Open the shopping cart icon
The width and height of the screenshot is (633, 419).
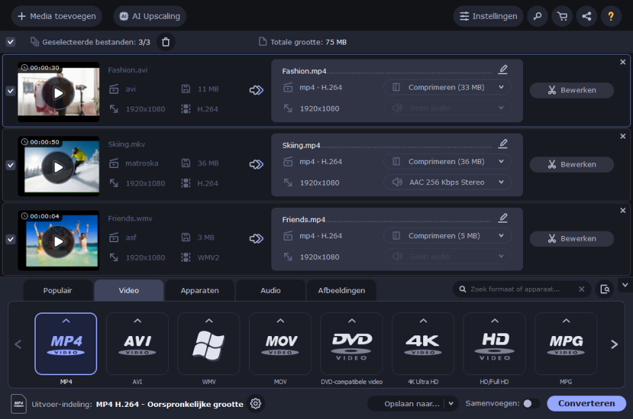click(561, 16)
